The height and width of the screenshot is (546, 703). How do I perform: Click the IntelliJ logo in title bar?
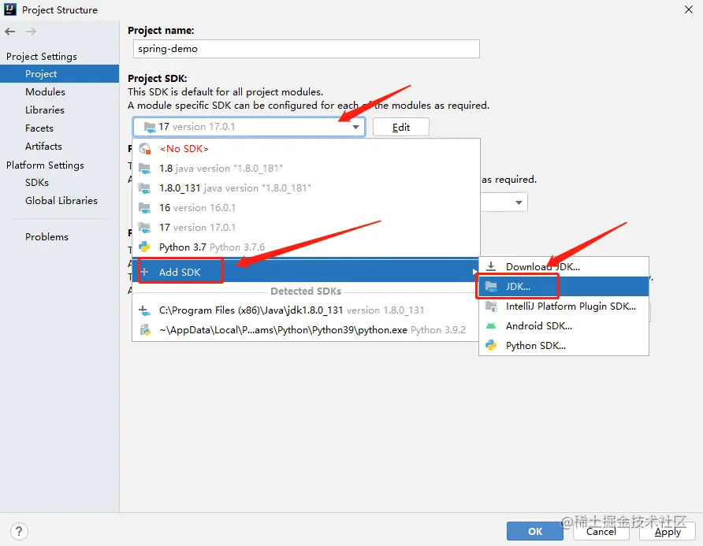[x=10, y=9]
